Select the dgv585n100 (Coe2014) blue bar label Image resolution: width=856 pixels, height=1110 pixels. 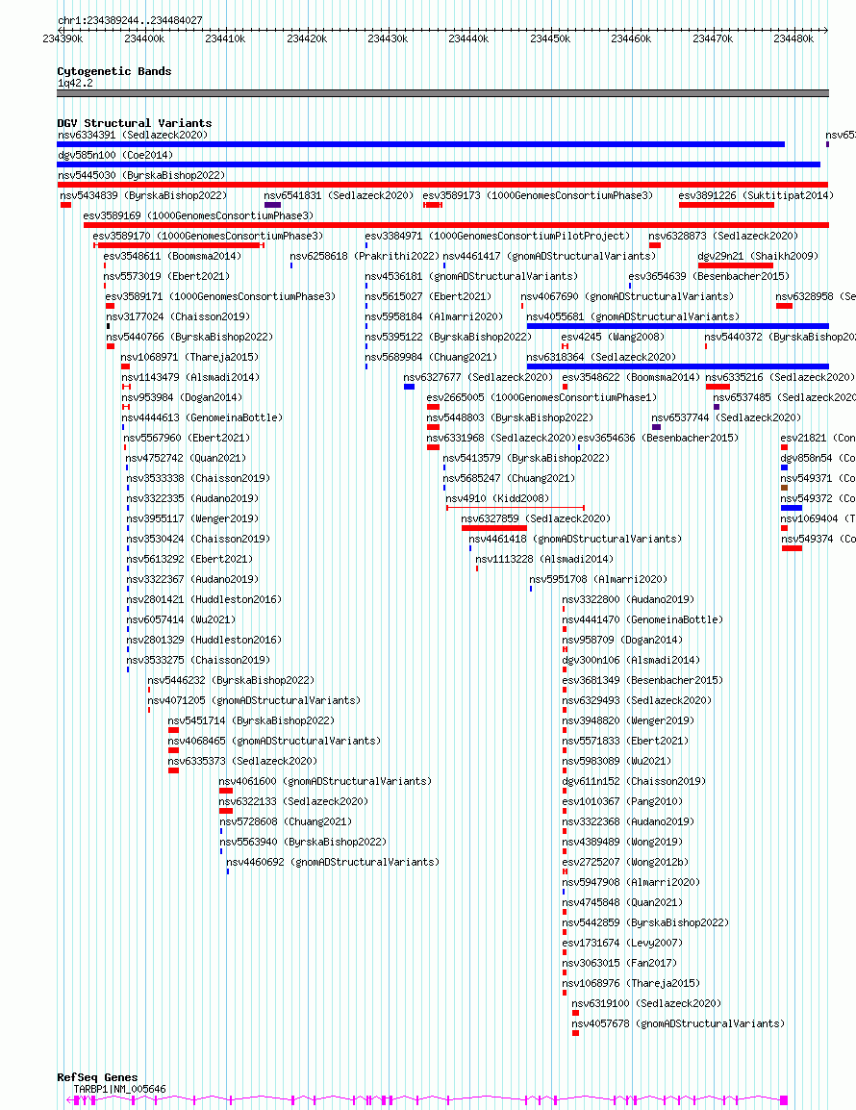[115, 155]
